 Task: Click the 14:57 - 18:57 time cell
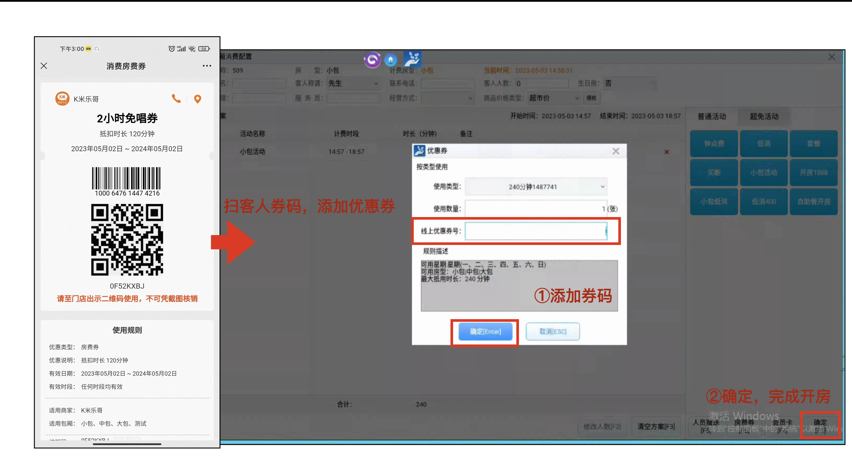coord(346,152)
